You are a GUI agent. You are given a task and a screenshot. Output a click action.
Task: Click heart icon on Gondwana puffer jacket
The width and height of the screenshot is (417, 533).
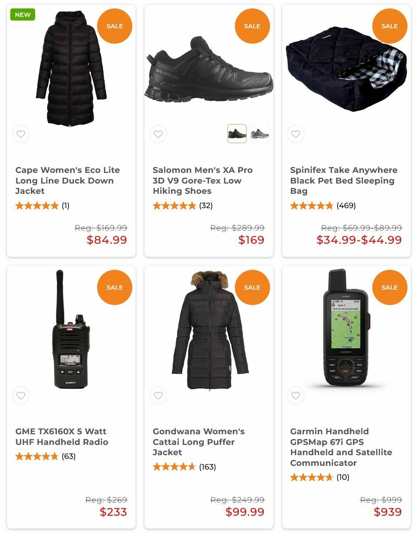tap(158, 395)
